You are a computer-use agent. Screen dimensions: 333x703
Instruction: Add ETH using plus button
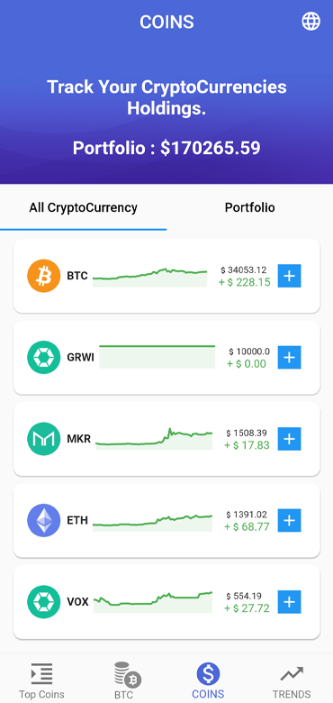pos(290,520)
